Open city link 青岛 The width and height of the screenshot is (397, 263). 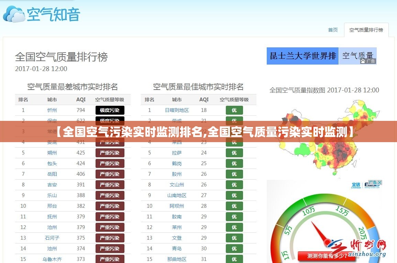[x=177, y=248]
